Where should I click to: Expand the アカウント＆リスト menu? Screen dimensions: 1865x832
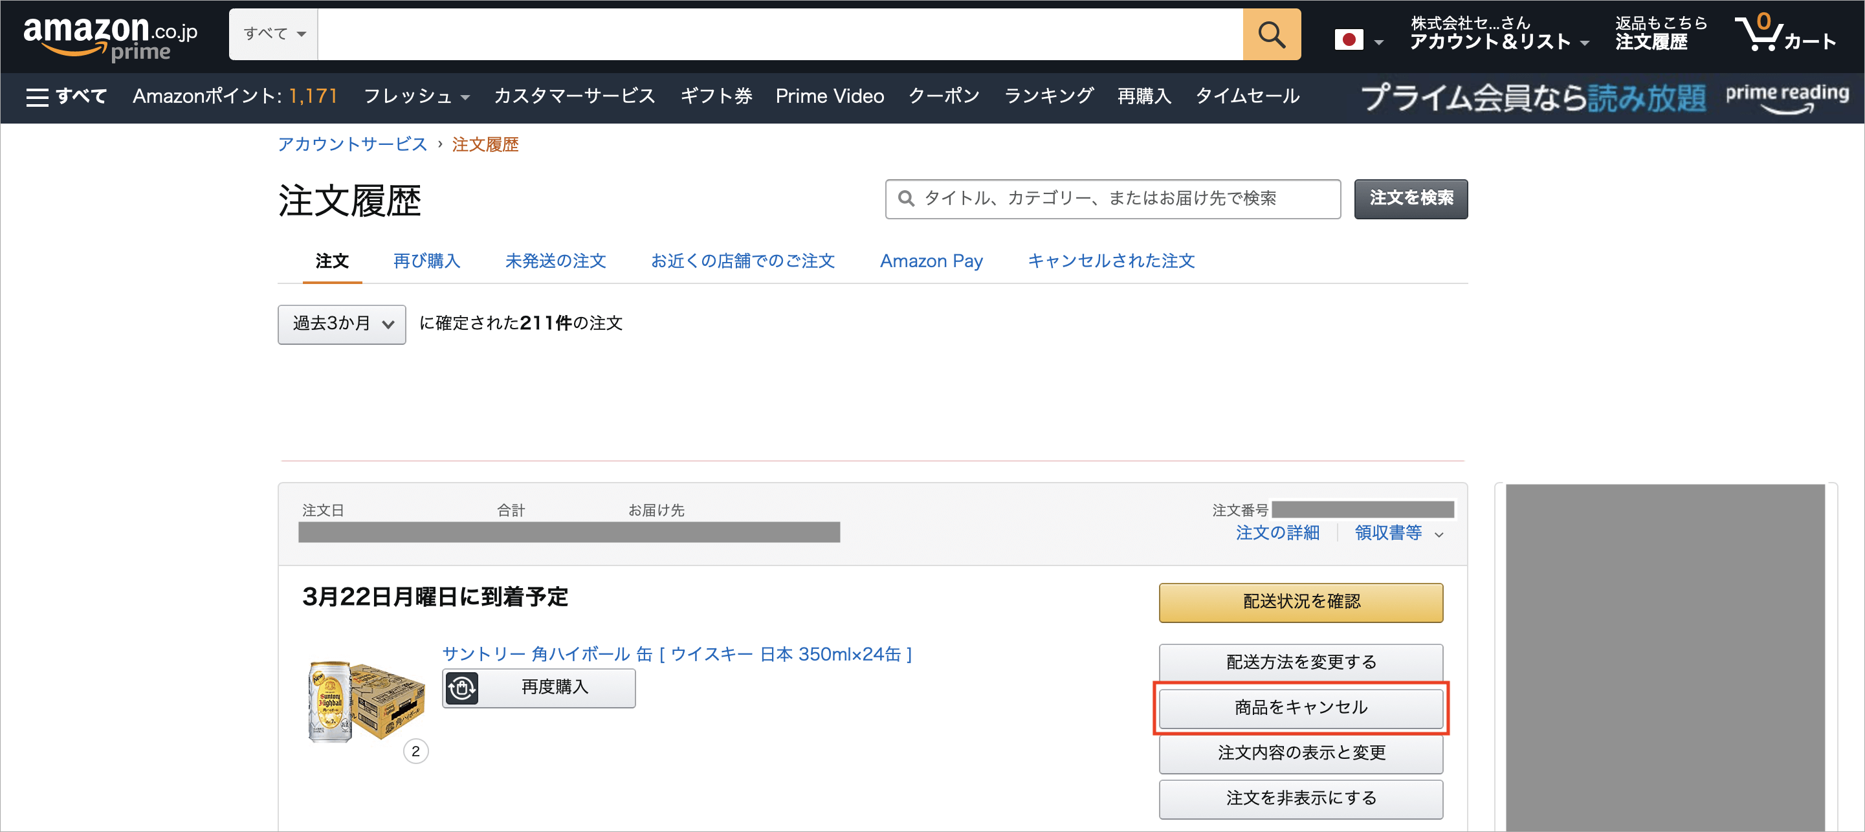(x=1499, y=33)
